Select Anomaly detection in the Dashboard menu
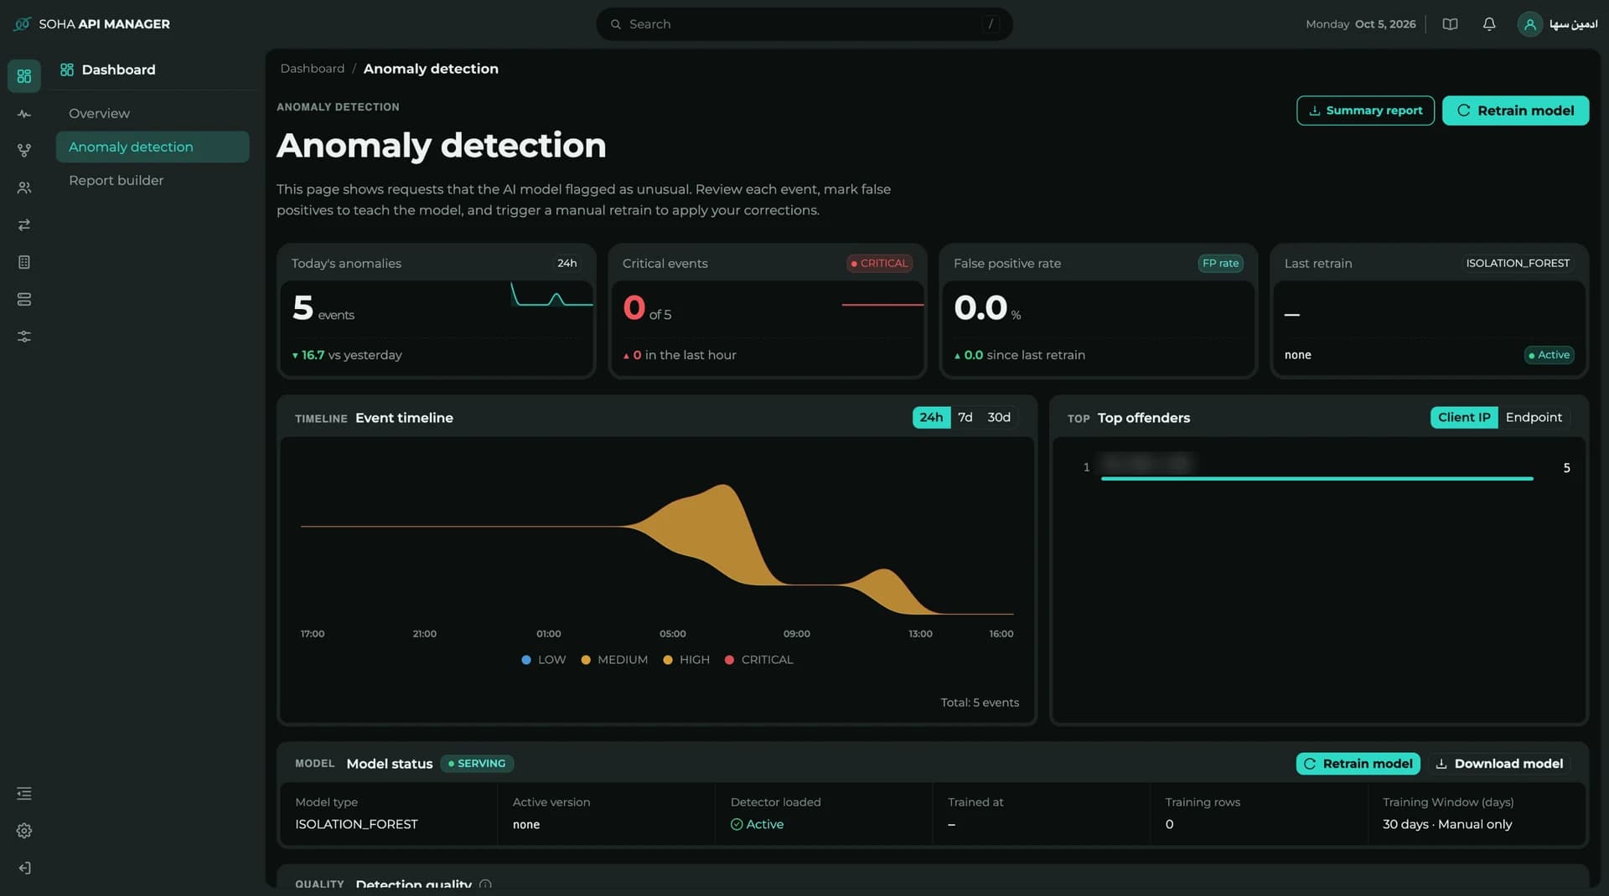The image size is (1609, 896). pos(153,147)
